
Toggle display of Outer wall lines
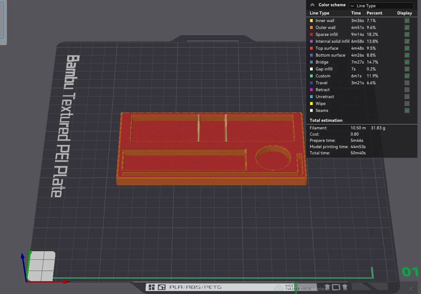(x=407, y=28)
